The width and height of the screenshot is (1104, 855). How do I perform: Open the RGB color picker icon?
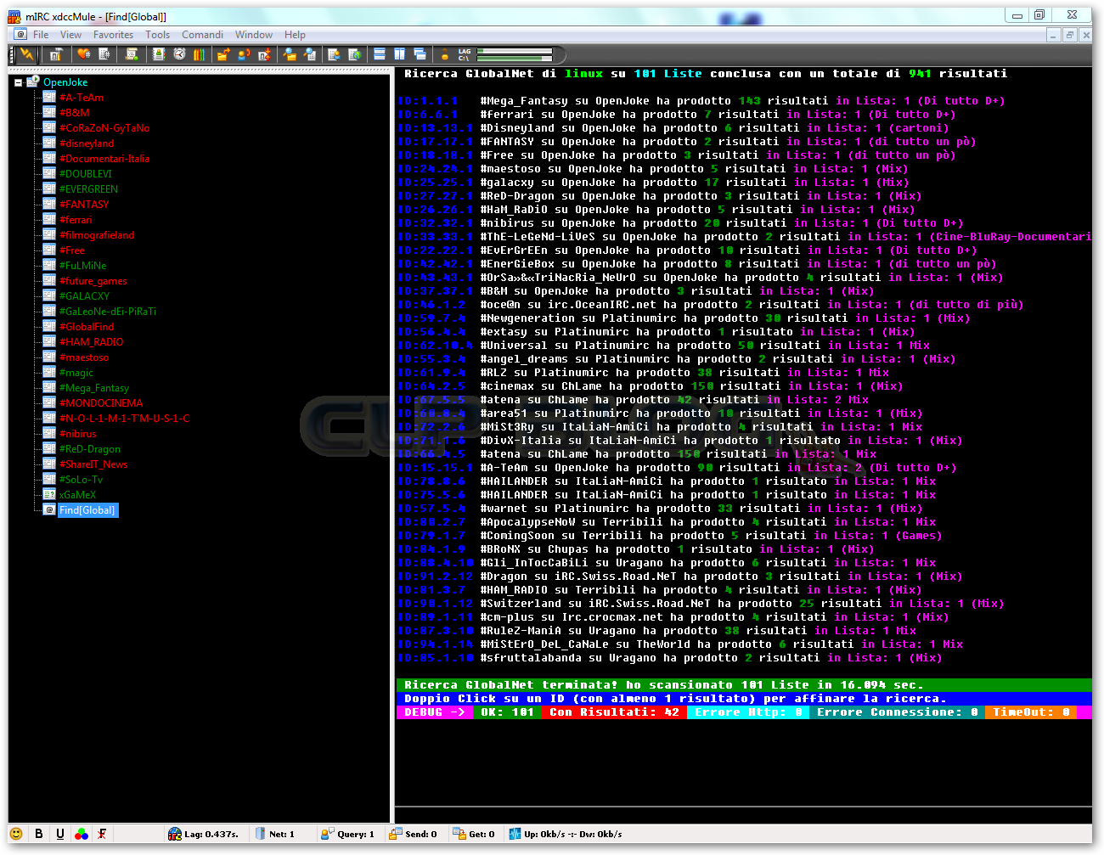tap(82, 834)
